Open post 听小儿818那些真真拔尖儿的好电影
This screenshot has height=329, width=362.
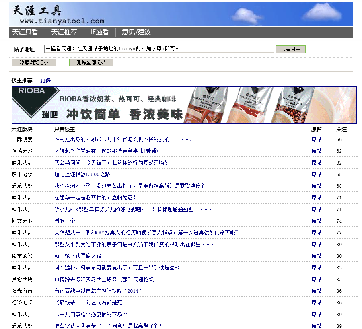136,210
